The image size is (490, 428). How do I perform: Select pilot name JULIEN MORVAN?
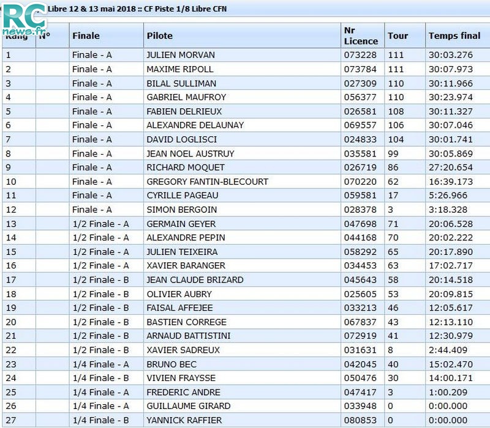point(181,55)
